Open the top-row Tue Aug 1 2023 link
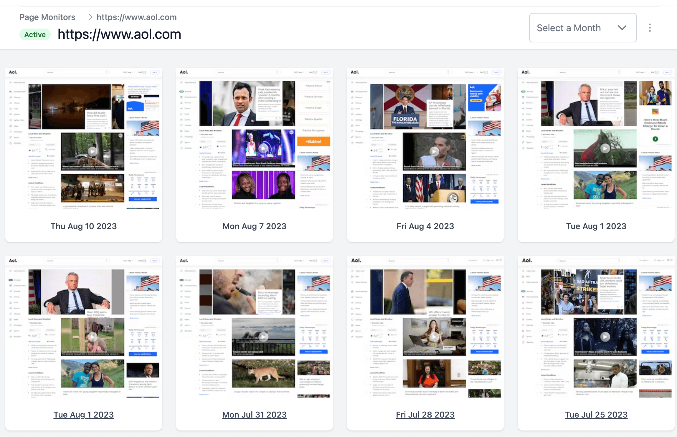Screen dimensions: 677x437 coord(596,226)
